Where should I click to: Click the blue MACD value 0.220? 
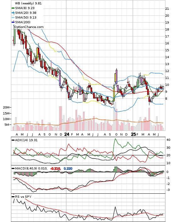click(x=68, y=169)
